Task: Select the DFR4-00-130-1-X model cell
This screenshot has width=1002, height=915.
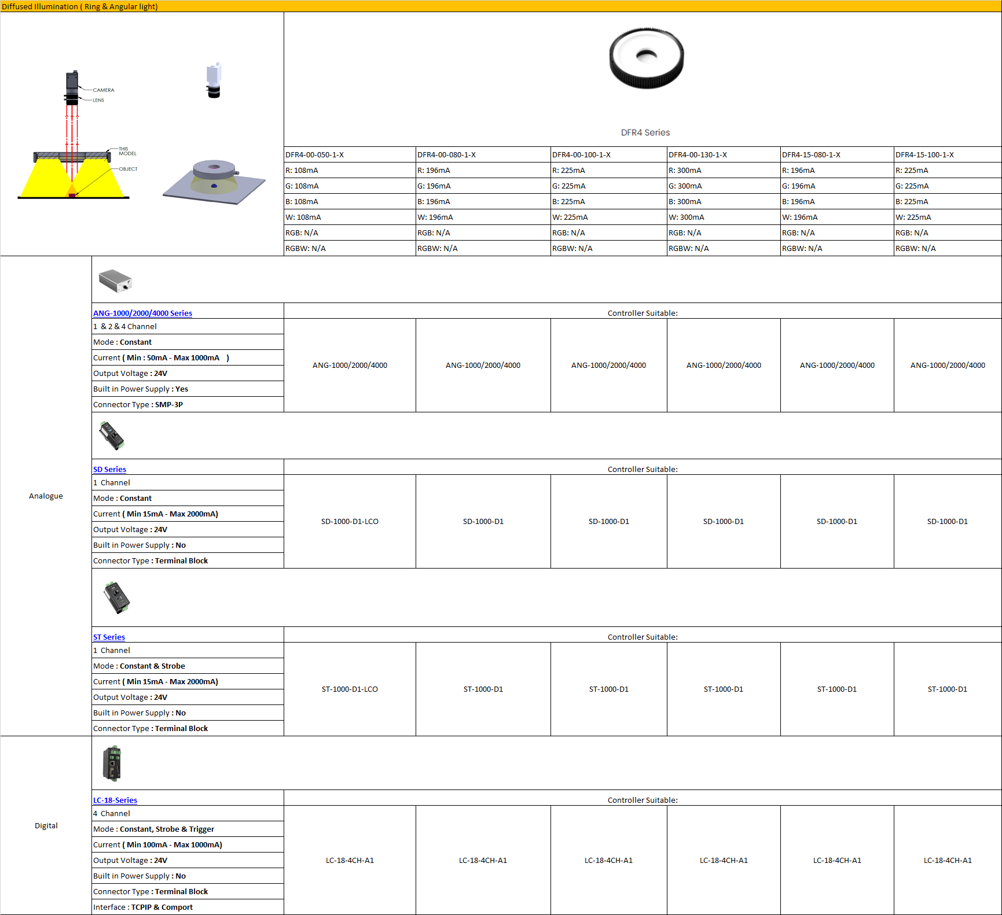Action: (x=724, y=154)
